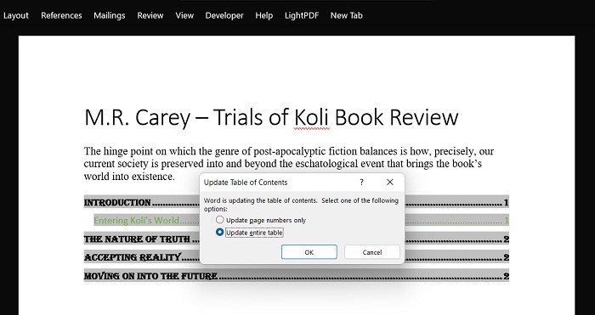This screenshot has height=315, width=595.
Task: Click the document title M.R. Carey heading
Action: [x=271, y=117]
